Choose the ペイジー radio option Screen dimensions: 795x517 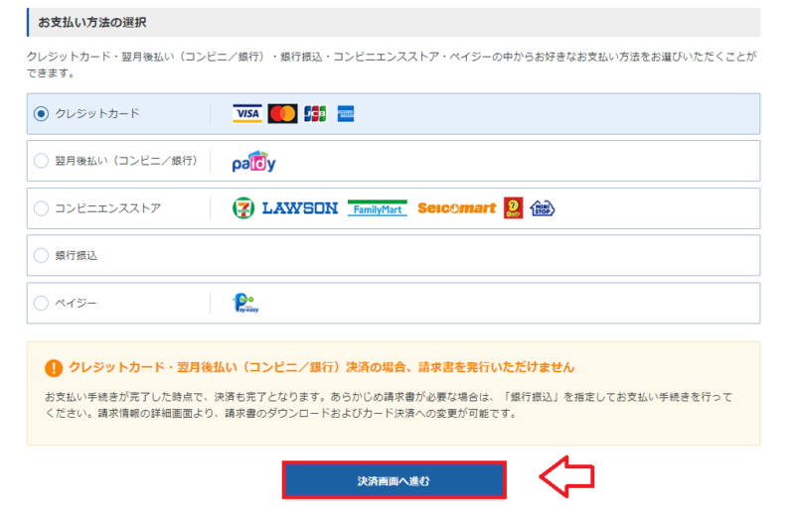[41, 303]
